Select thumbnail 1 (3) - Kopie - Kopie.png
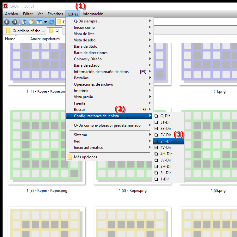Screen dimensions: 237x237 click(x=46, y=146)
